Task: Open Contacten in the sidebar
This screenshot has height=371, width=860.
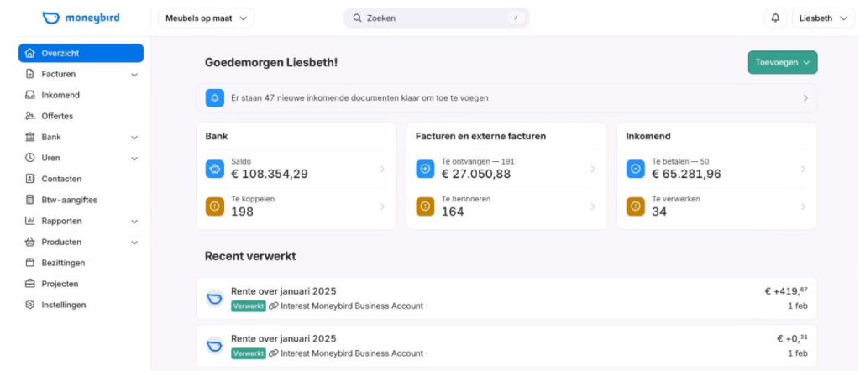Action: click(x=81, y=179)
